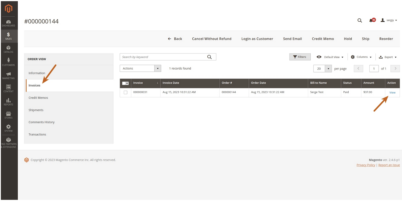Open the Customers sidebar menu
This screenshot has width=402, height=201.
[x=8, y=62]
